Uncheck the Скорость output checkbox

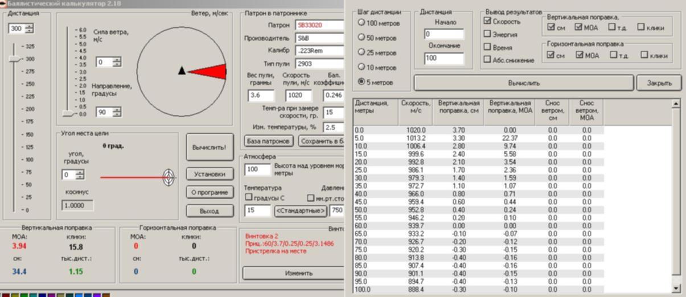pyautogui.click(x=488, y=21)
